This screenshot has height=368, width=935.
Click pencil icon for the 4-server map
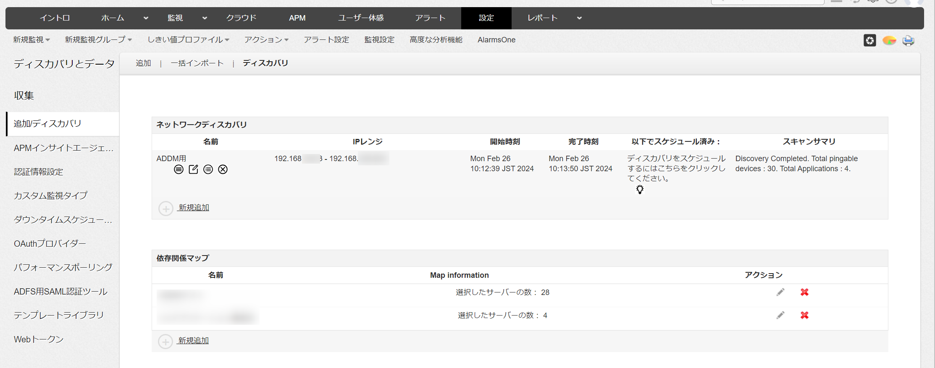coord(780,315)
